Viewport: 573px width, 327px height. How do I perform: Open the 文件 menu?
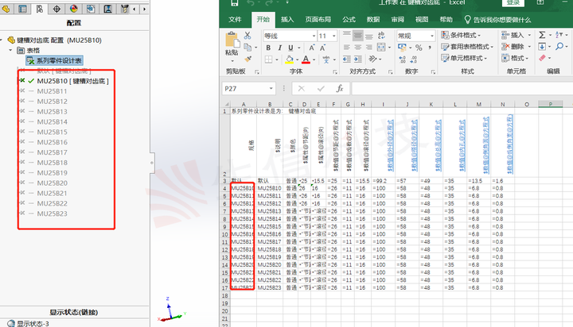tap(235, 20)
